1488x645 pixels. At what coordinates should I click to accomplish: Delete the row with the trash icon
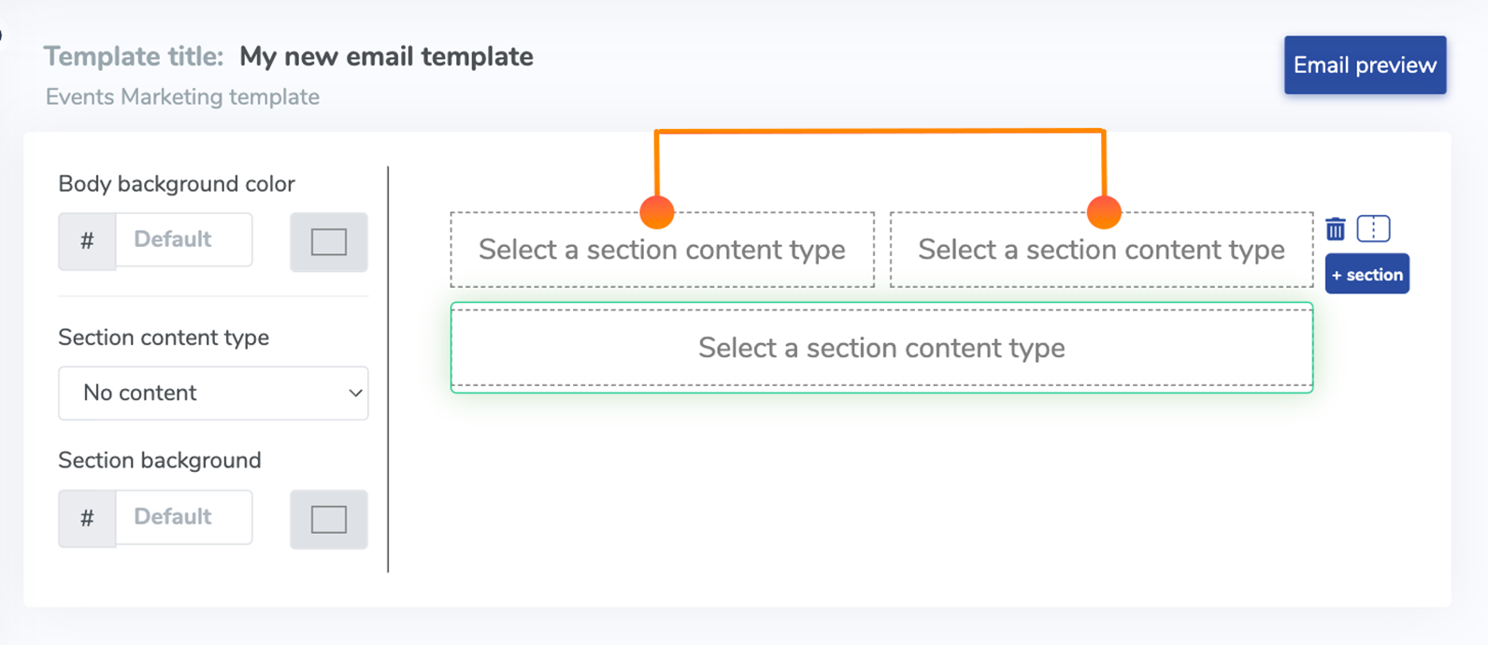(1335, 228)
